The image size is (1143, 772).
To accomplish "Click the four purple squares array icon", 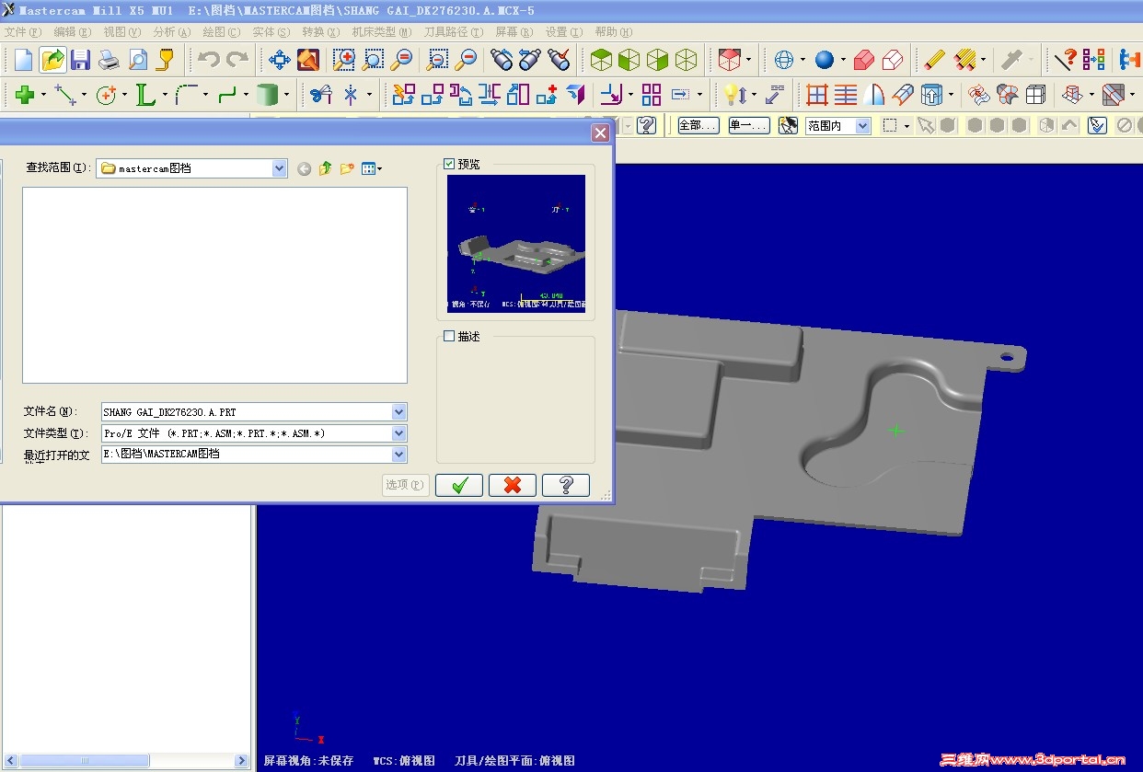I will click(x=652, y=95).
